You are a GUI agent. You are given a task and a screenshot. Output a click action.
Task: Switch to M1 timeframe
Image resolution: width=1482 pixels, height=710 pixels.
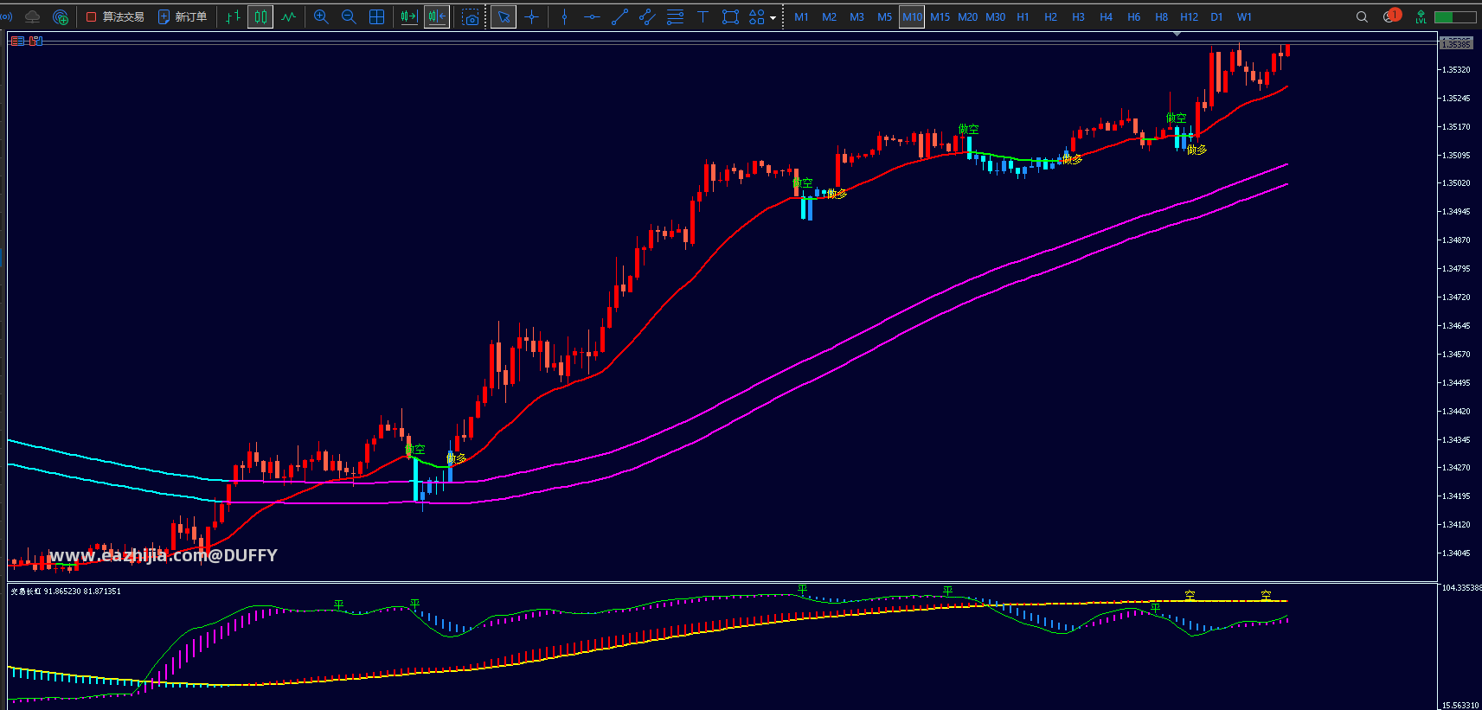[x=801, y=16]
